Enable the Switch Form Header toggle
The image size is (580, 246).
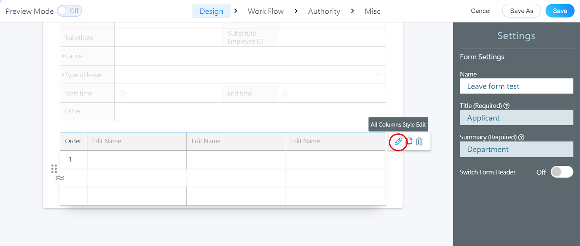[562, 172]
